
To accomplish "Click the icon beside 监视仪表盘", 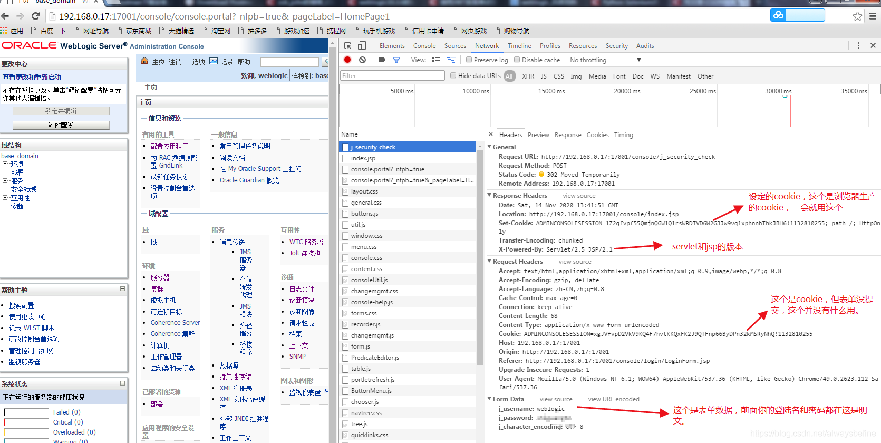I will pos(326,391).
